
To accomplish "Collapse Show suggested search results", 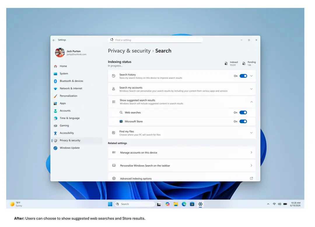I will (182, 102).
